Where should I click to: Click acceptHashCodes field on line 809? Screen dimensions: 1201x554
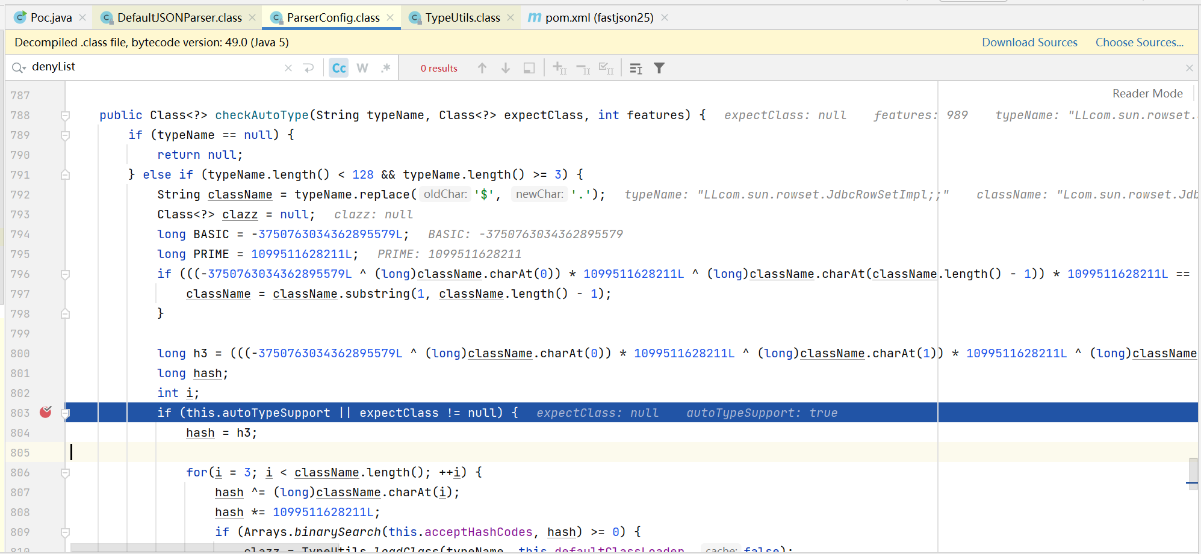pyautogui.click(x=479, y=532)
